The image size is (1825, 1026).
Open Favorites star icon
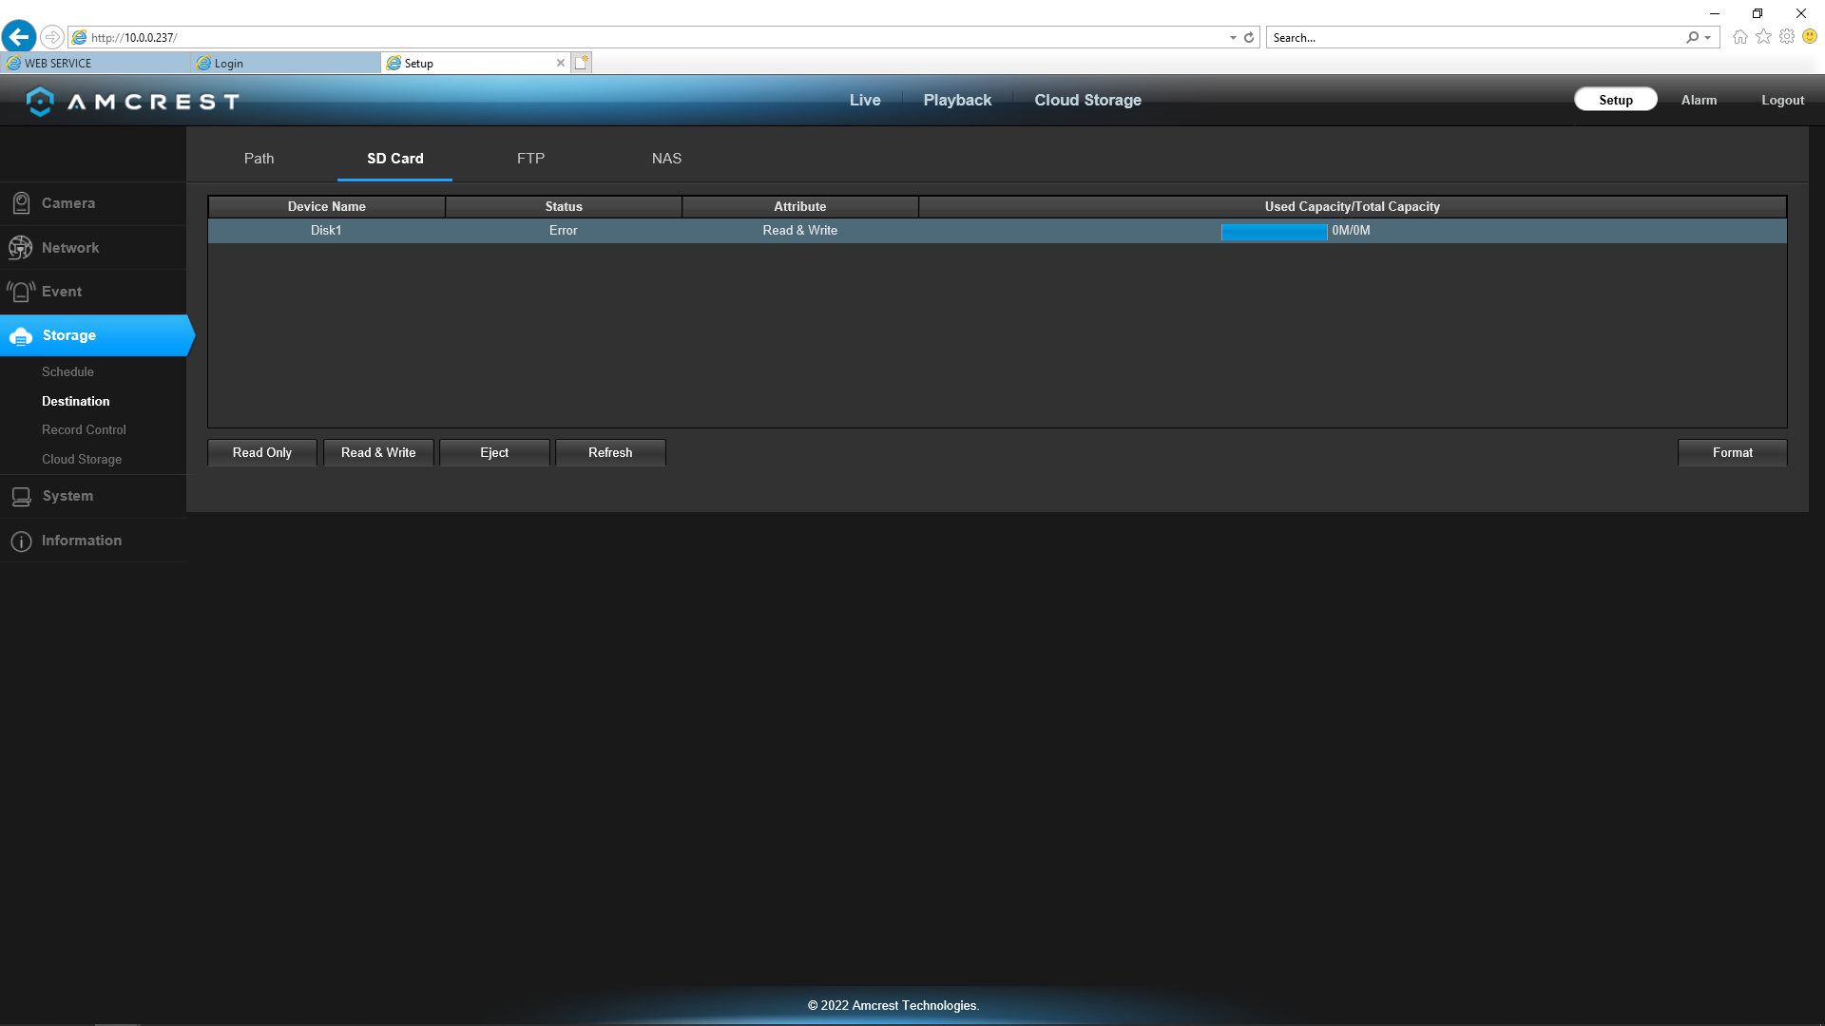coord(1763,37)
